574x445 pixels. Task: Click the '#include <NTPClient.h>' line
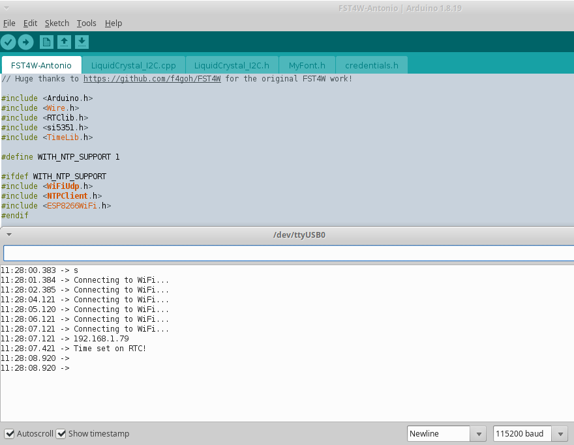pos(52,196)
